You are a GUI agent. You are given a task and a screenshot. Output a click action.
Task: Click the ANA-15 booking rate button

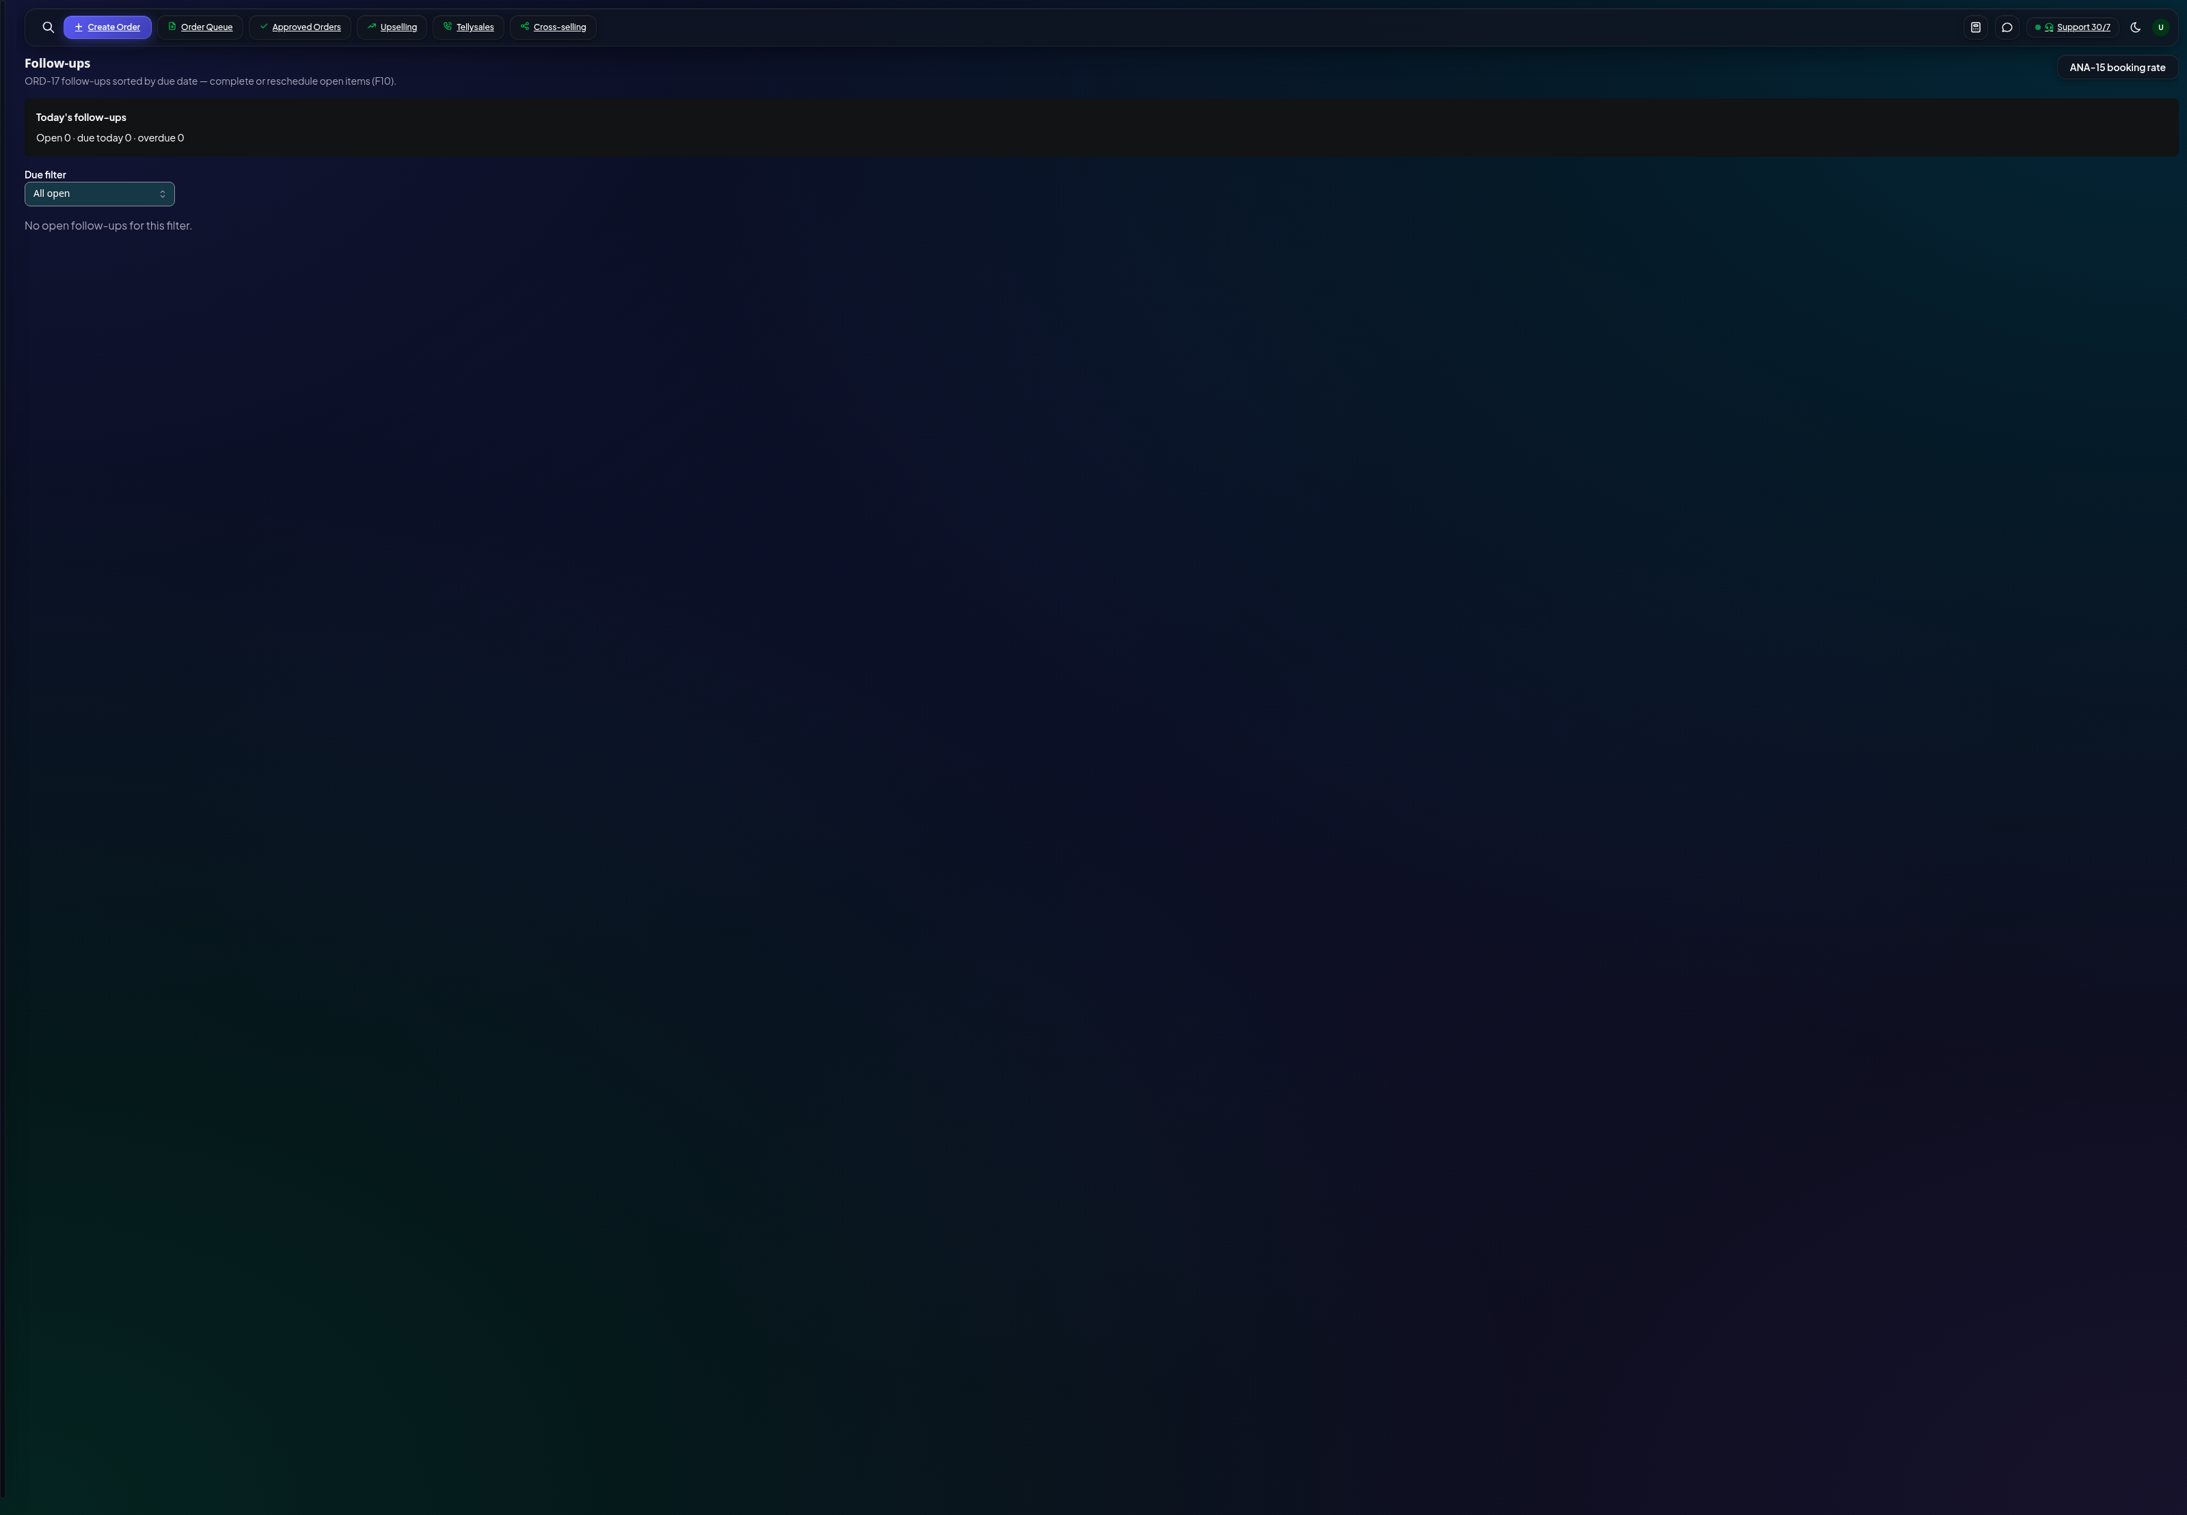[2117, 68]
